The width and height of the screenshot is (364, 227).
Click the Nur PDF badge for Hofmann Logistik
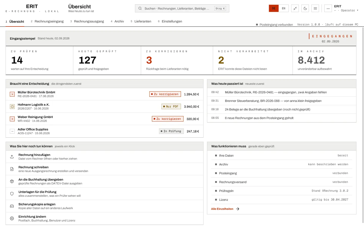(x=171, y=106)
